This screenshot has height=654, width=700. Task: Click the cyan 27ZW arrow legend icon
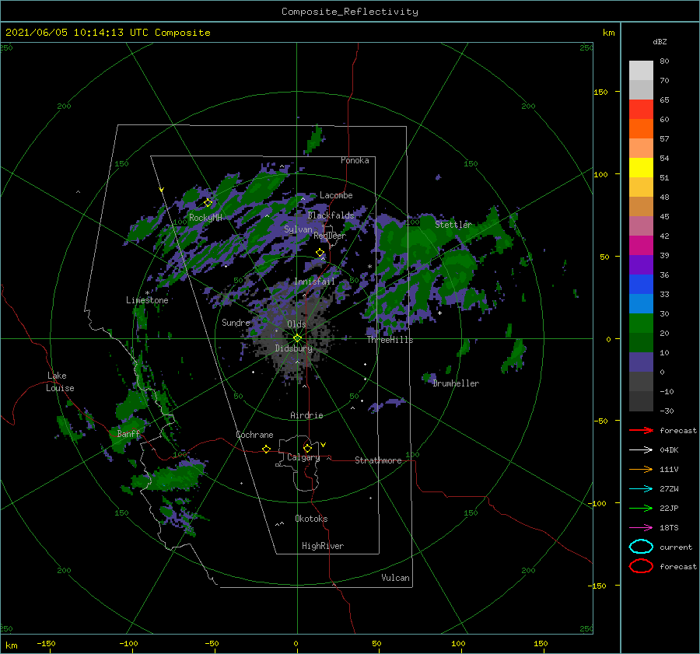pos(641,489)
